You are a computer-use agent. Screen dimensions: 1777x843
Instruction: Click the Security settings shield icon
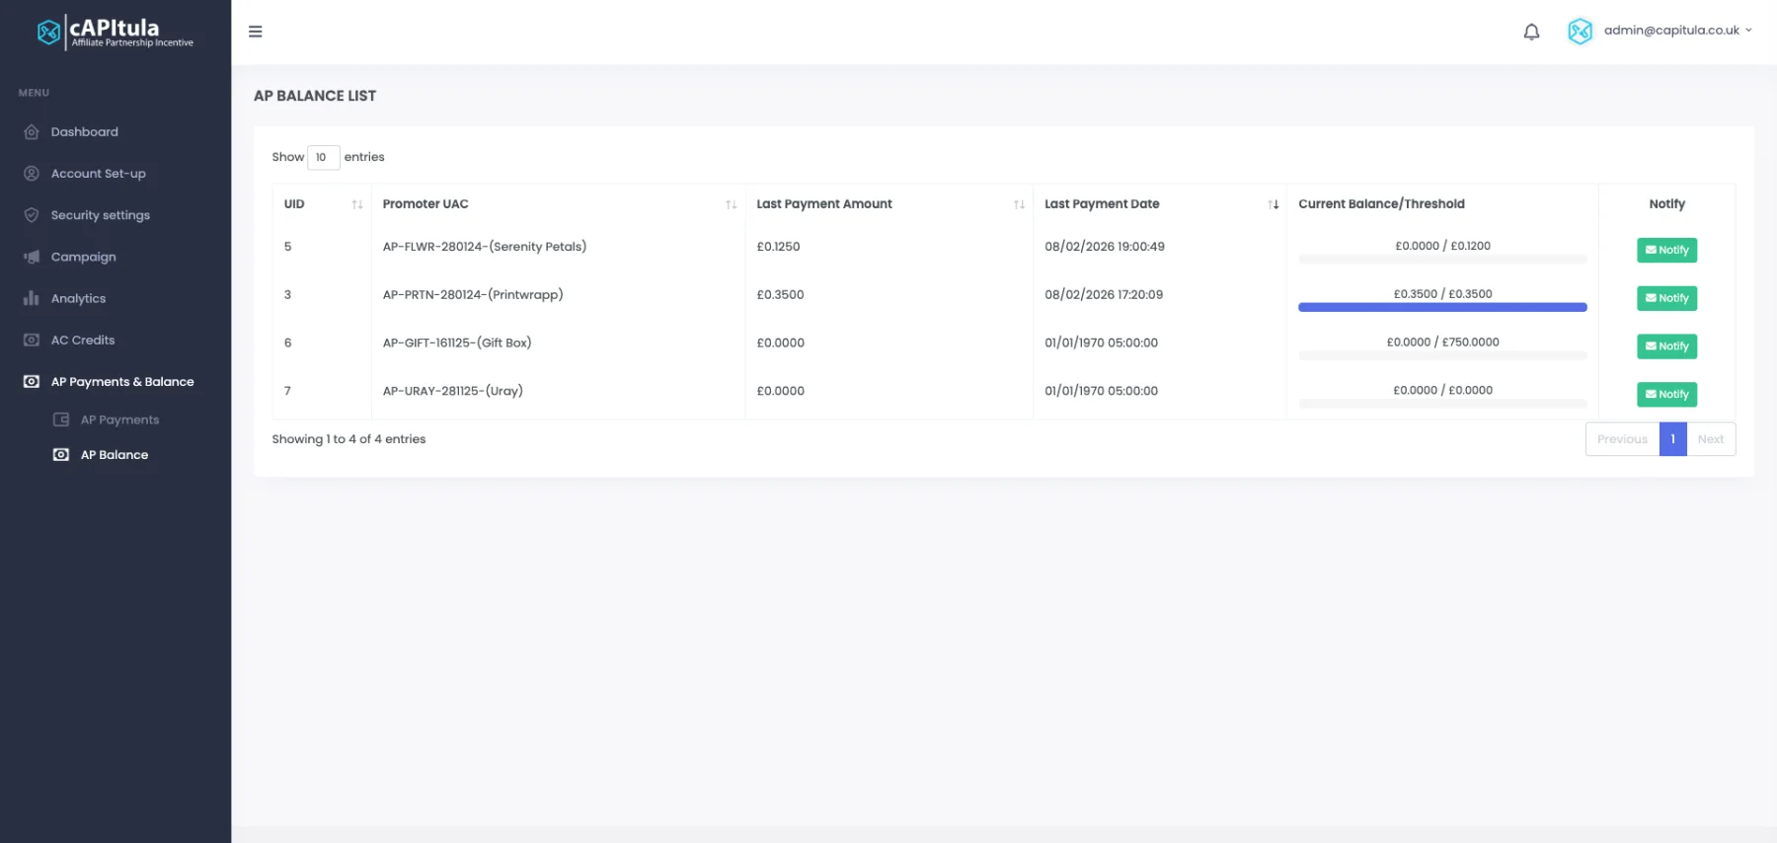pos(32,215)
